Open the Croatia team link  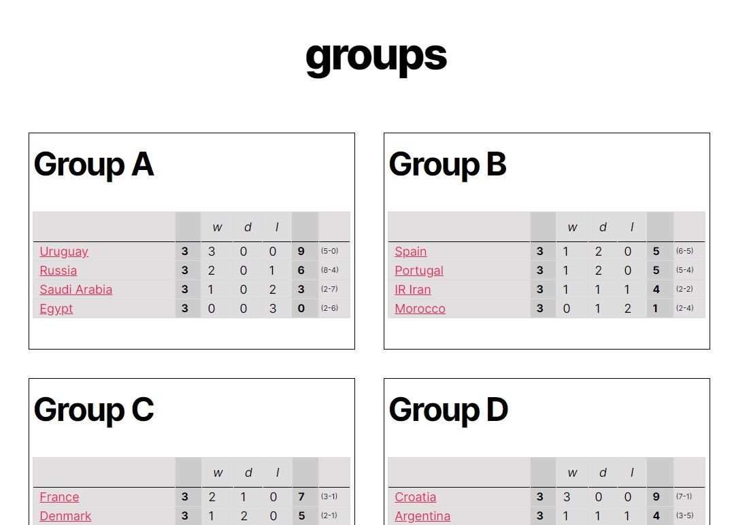point(416,497)
